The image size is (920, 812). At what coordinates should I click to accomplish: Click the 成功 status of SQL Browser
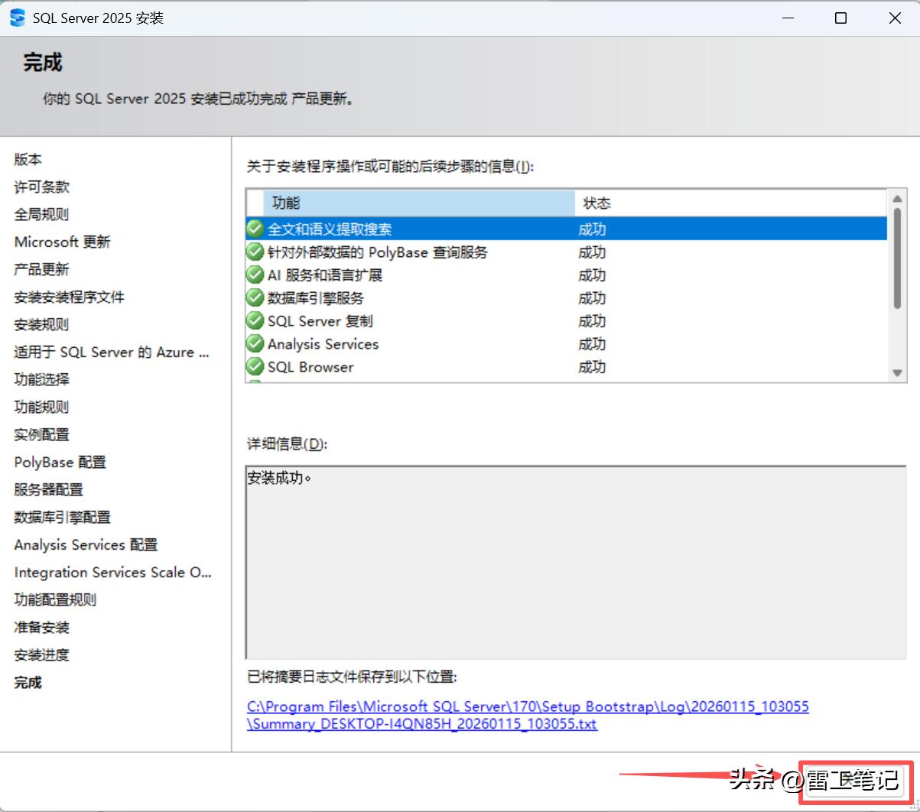pos(592,366)
